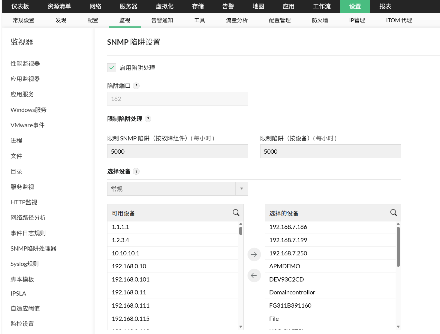The width and height of the screenshot is (440, 334).
Task: Switch to the 流量分析 tab
Action: click(x=237, y=20)
